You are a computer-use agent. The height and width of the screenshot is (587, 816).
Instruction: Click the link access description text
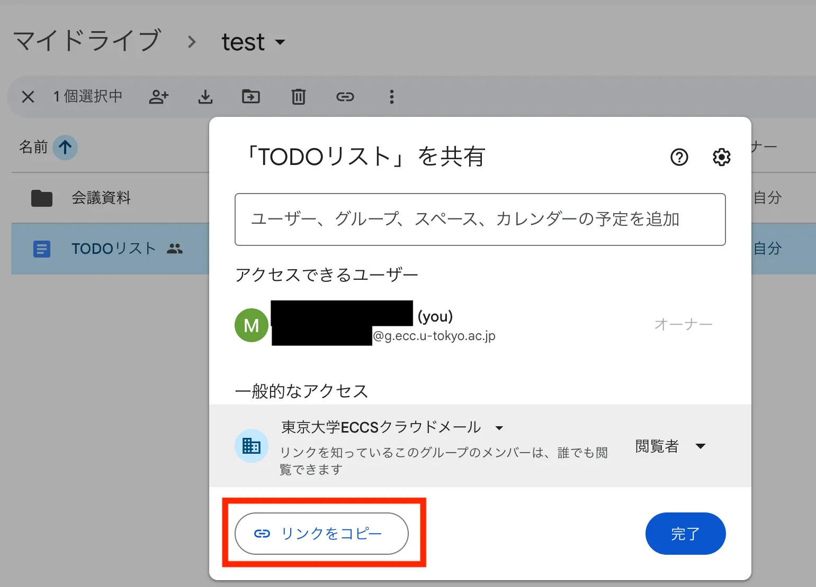(444, 461)
